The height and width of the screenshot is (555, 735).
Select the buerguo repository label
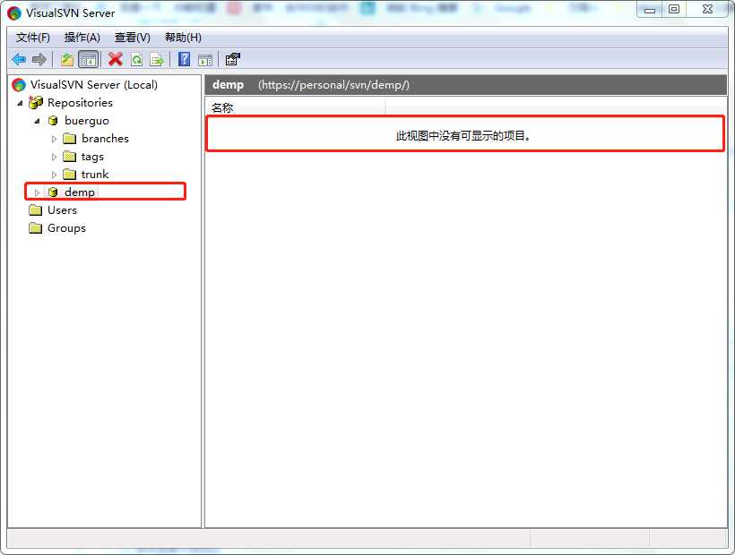(87, 121)
